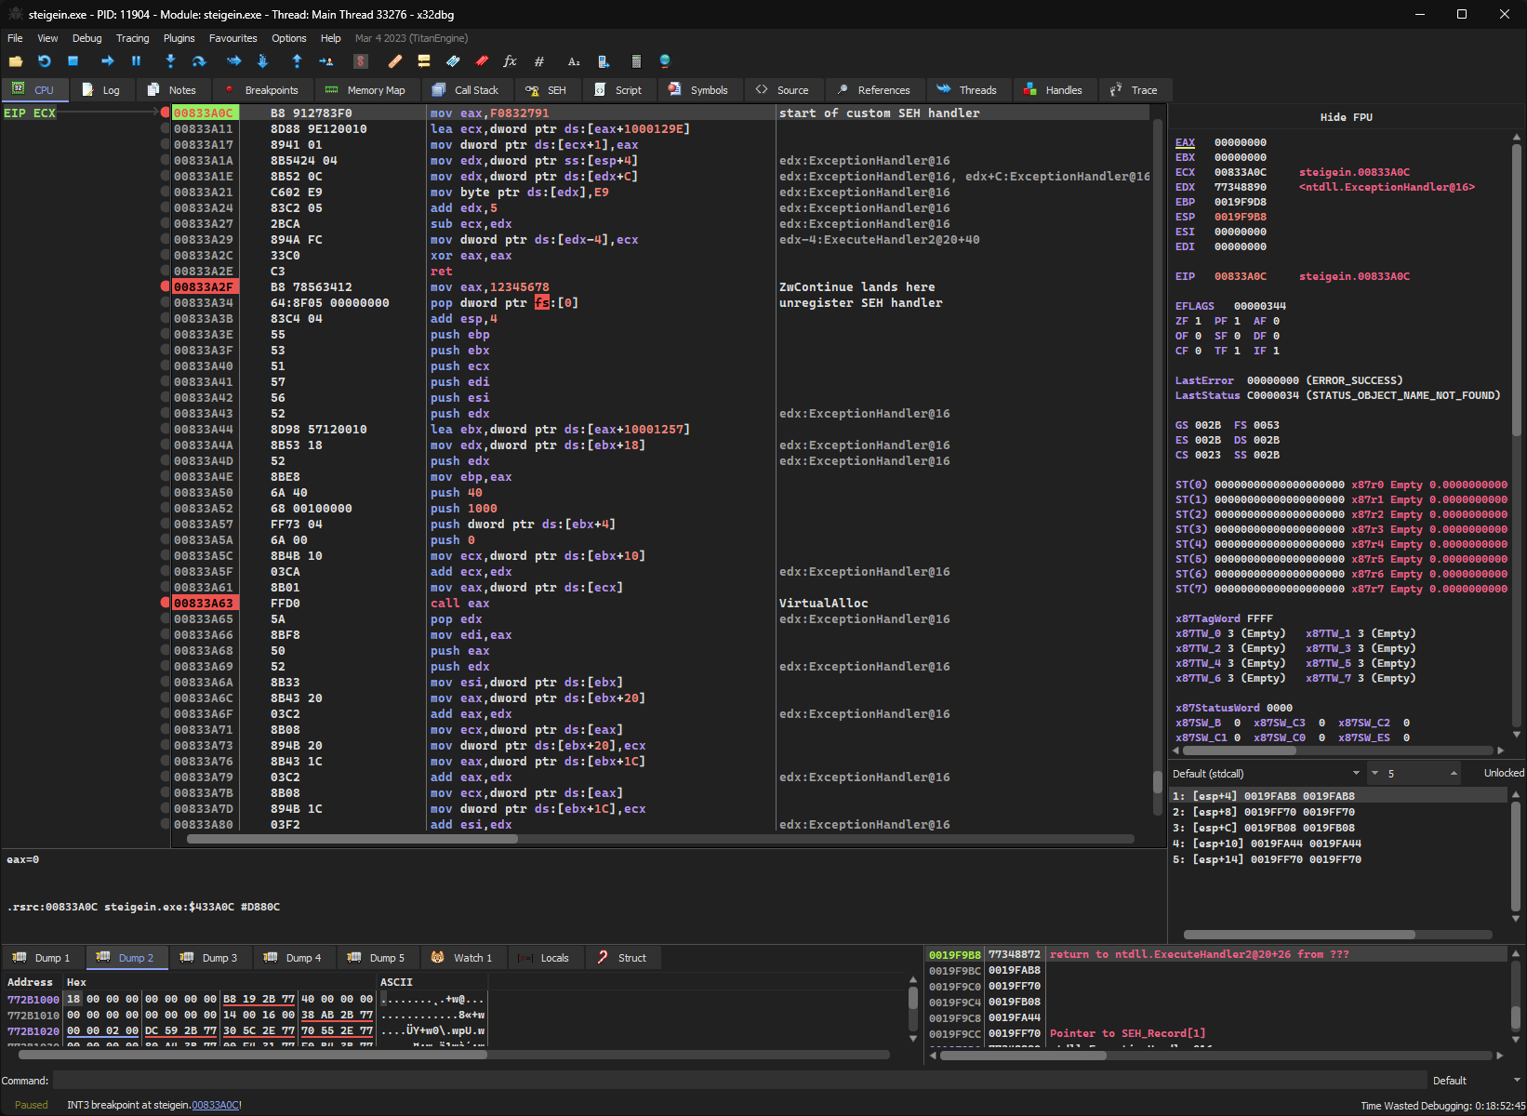Pause execution with the pause icon
1527x1116 pixels.
[136, 61]
